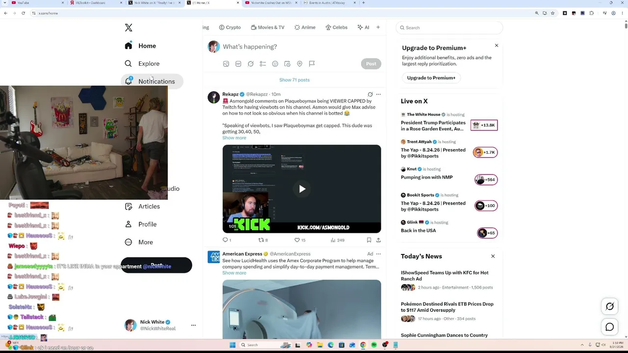Go to the Home timeline link
Viewport: 628px width, 353px height.
coord(140,46)
